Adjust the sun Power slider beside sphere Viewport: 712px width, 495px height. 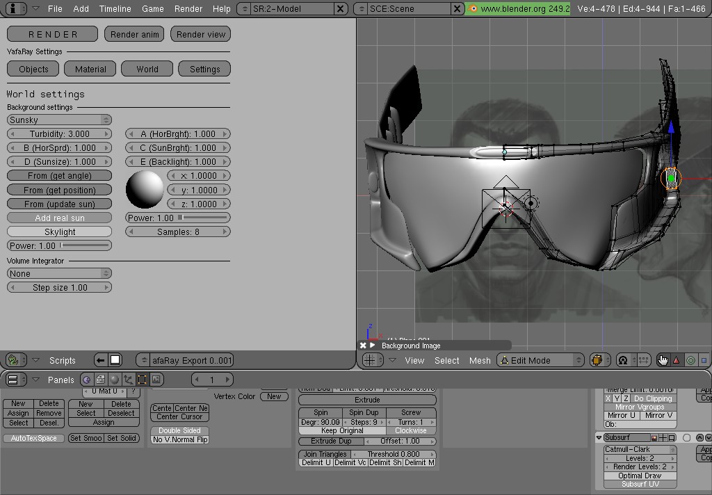[178, 218]
